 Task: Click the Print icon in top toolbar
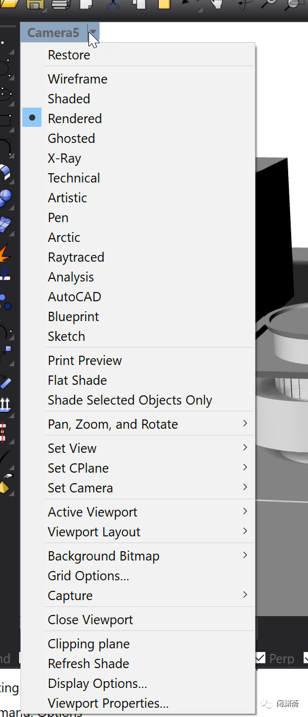(61, 4)
